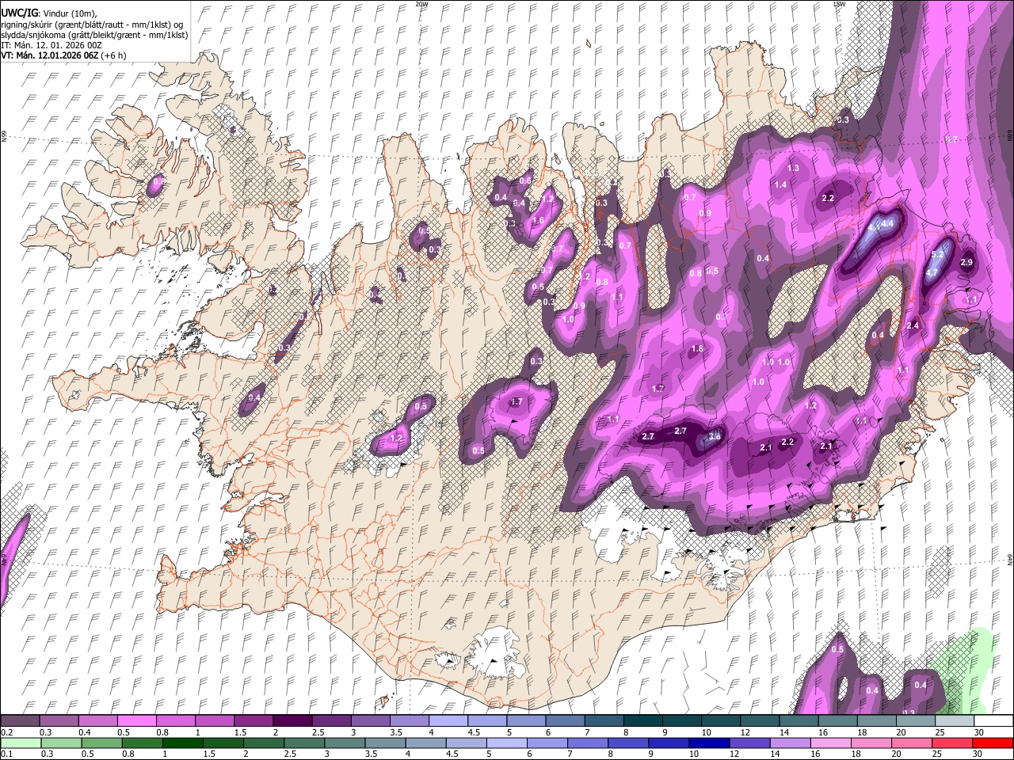Select the white snow swatch above the 30 label
The image size is (1014, 760).
993,720
